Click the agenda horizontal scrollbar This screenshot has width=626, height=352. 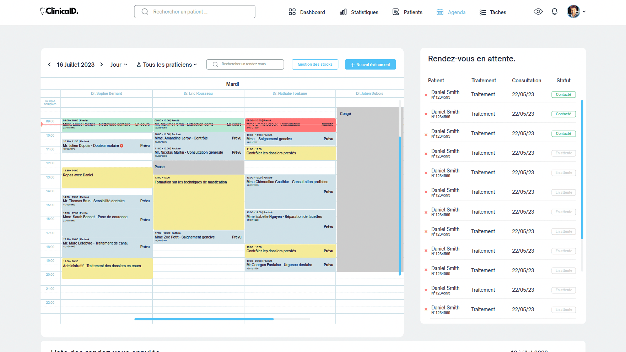click(x=204, y=319)
